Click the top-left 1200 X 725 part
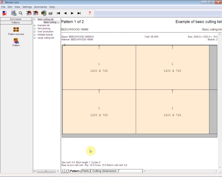The width and height of the screenshot is (222, 177). click(x=99, y=67)
